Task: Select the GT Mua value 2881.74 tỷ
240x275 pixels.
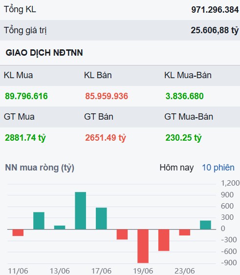Action: 25,138
